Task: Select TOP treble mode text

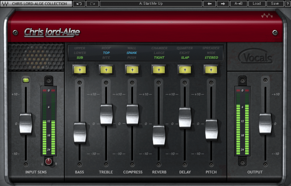Action: [106, 53]
